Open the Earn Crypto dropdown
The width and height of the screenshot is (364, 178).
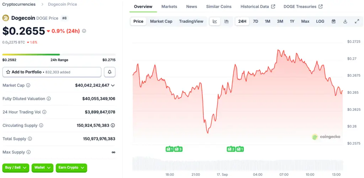tap(71, 167)
